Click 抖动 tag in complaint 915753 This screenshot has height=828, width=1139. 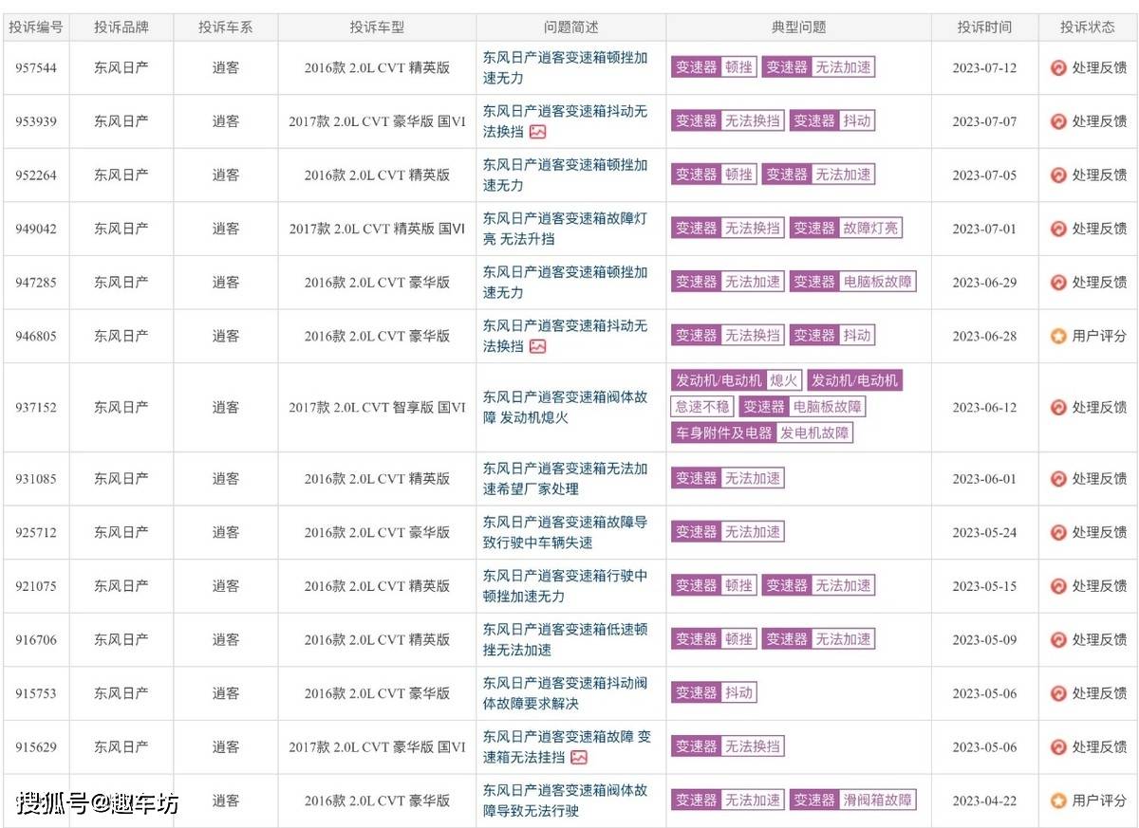point(739,692)
